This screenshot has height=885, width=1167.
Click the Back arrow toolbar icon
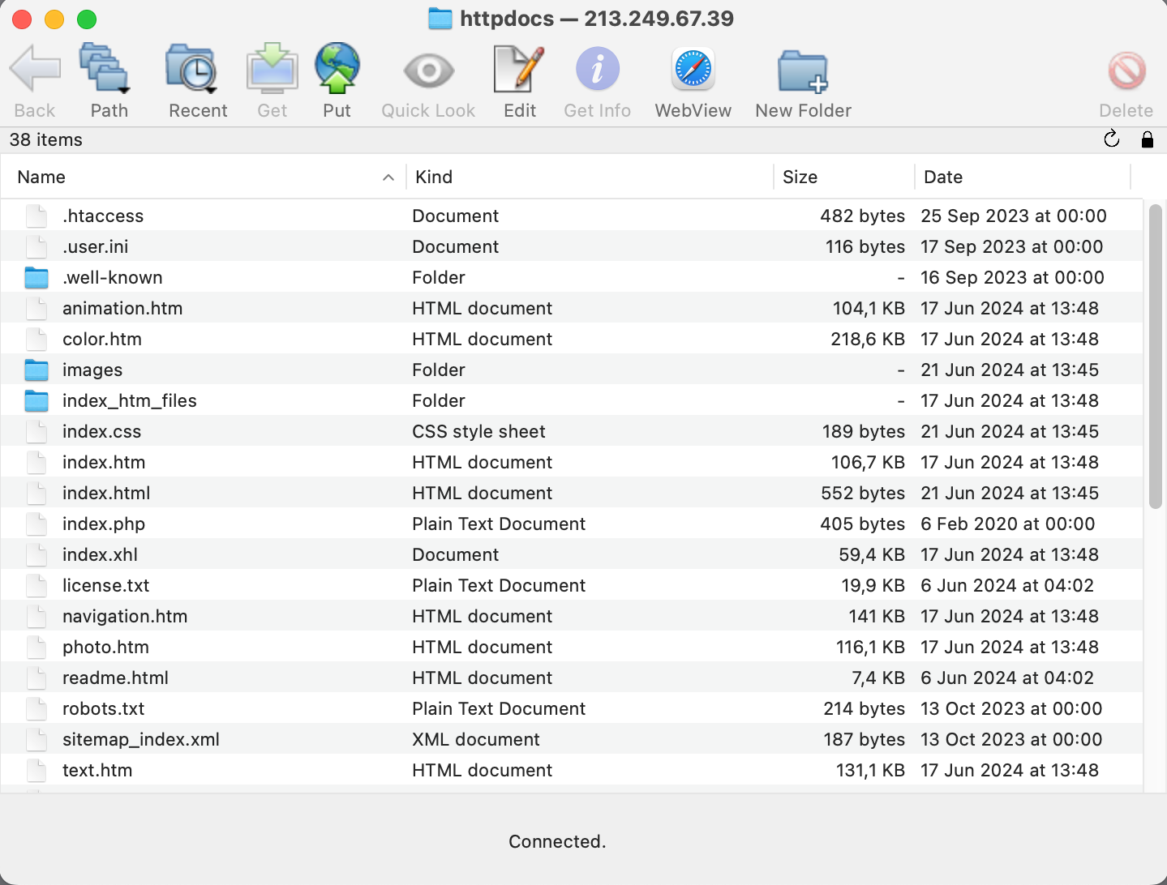point(35,70)
